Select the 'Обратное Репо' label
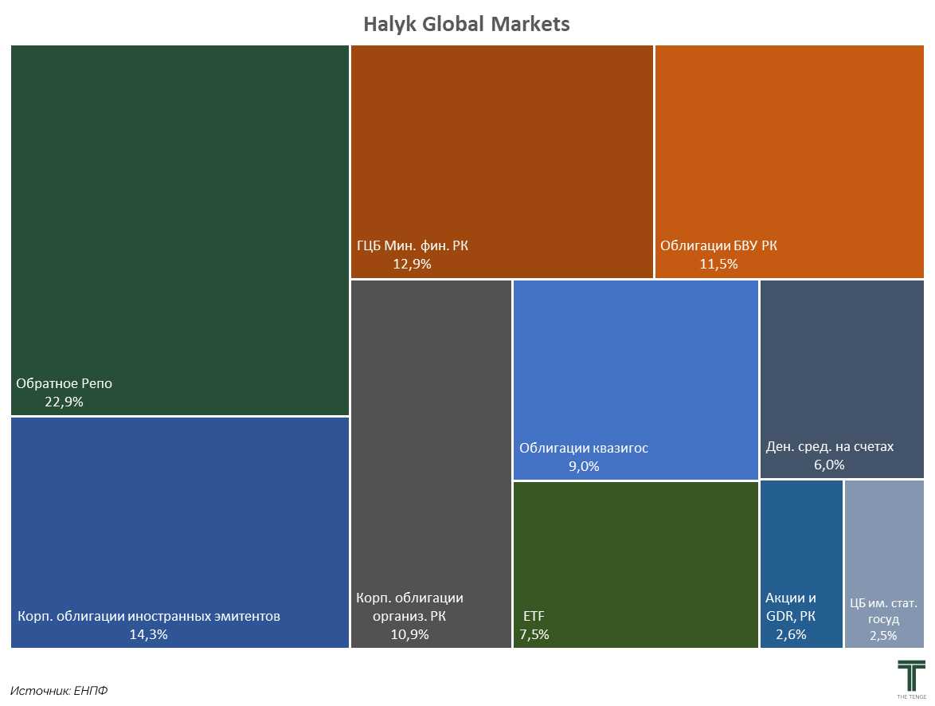Image resolution: width=935 pixels, height=706 pixels. click(x=64, y=383)
